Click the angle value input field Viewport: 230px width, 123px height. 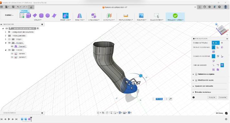coord(159,99)
